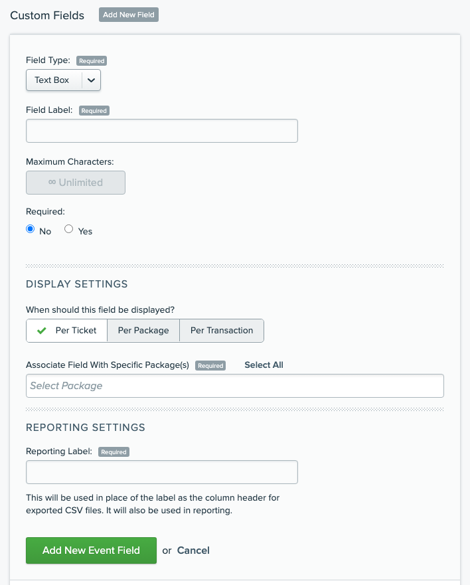Screen dimensions: 470x585
Task: Open the Select Package field
Action: click(x=235, y=386)
